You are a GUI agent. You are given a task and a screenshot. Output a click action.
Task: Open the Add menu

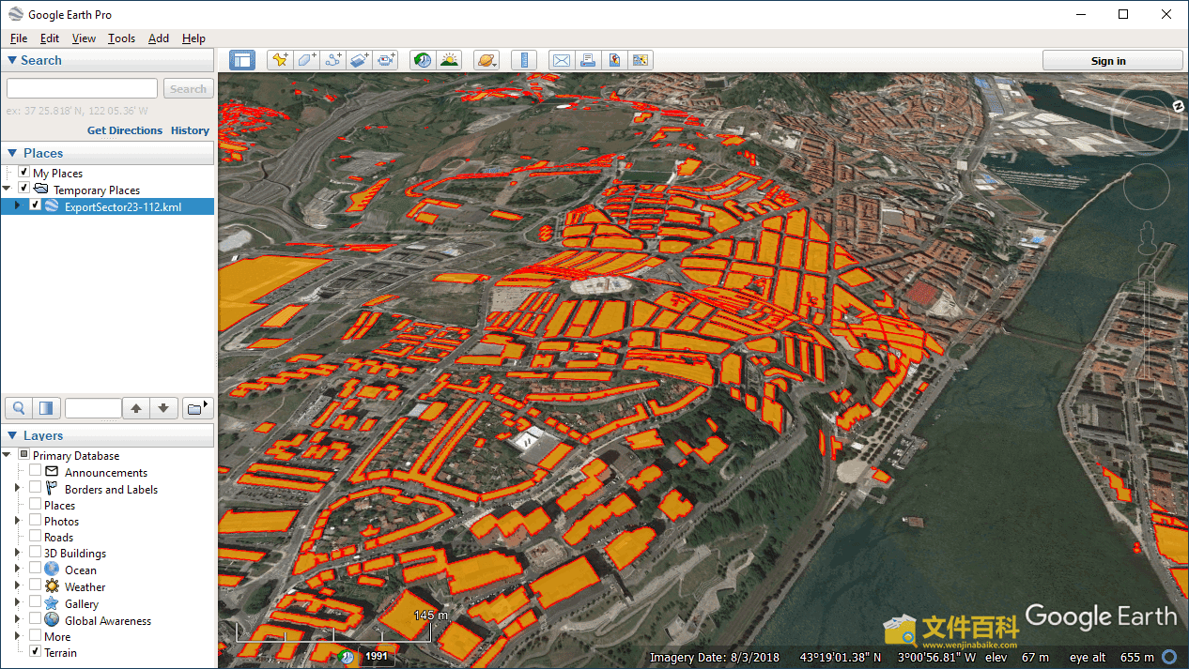click(159, 38)
